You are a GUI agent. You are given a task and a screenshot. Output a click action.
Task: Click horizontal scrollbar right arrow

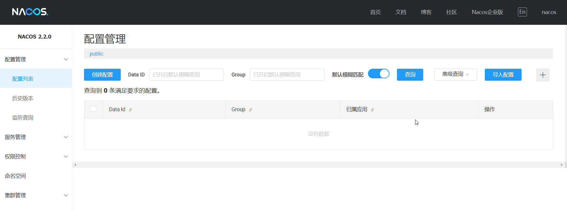[x=562, y=165]
